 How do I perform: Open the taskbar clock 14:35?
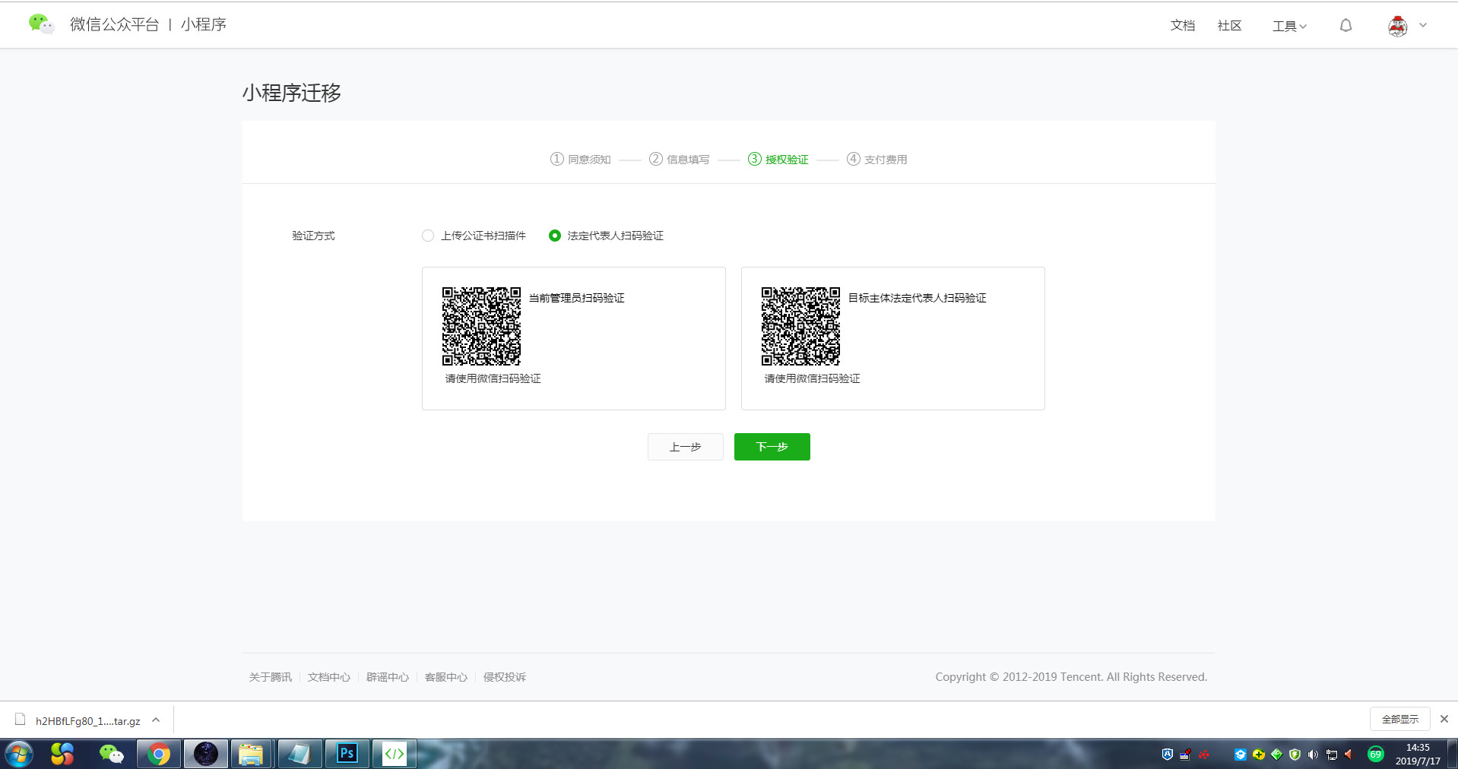point(1418,754)
